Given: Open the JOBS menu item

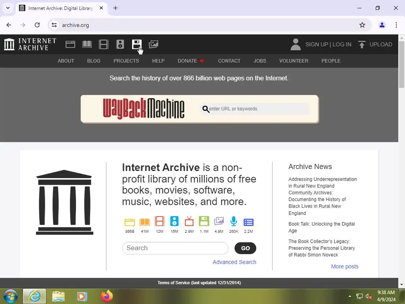Looking at the screenshot, I should click(x=260, y=61).
